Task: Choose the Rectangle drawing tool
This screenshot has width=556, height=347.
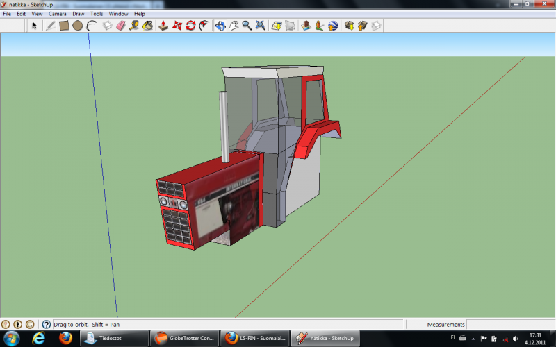Action: pyautogui.click(x=64, y=26)
